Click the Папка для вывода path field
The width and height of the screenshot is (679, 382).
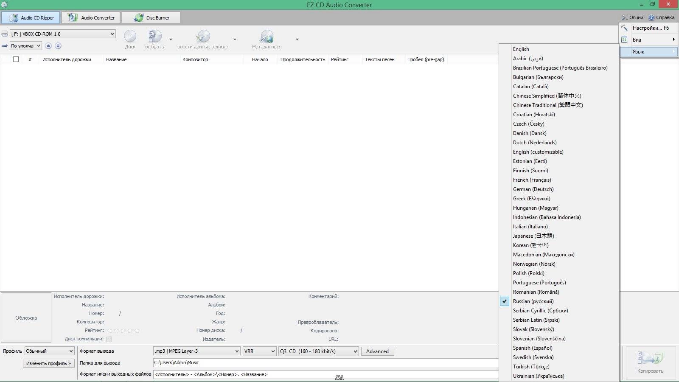325,362
